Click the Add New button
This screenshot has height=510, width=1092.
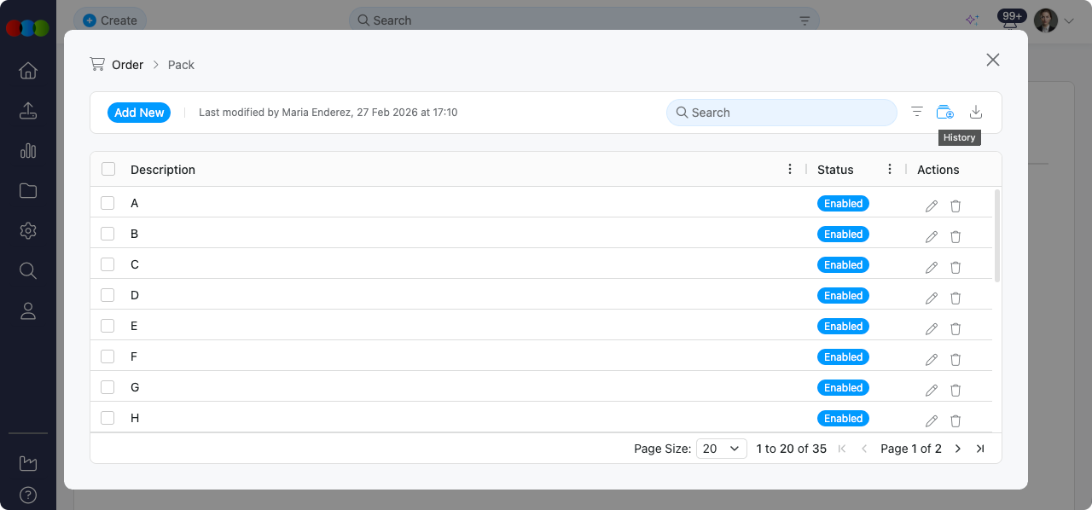(139, 113)
